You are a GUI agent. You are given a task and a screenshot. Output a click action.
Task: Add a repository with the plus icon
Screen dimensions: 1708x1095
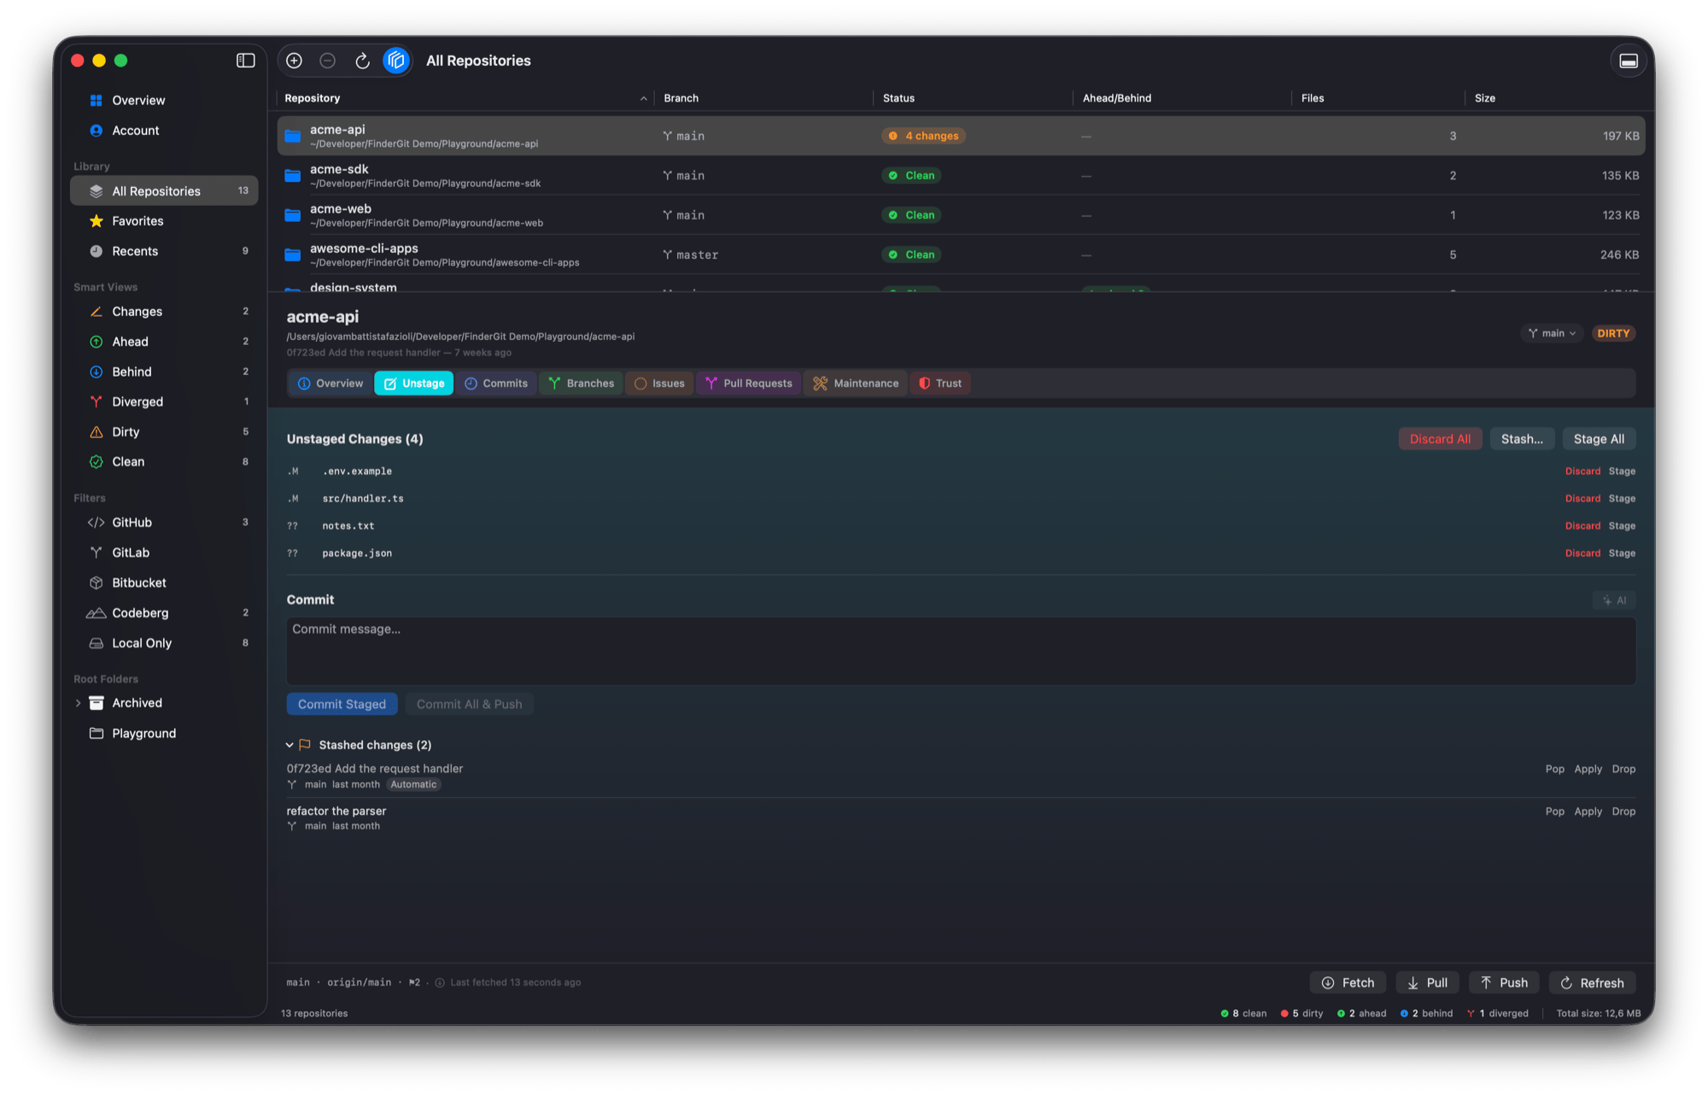click(x=295, y=61)
